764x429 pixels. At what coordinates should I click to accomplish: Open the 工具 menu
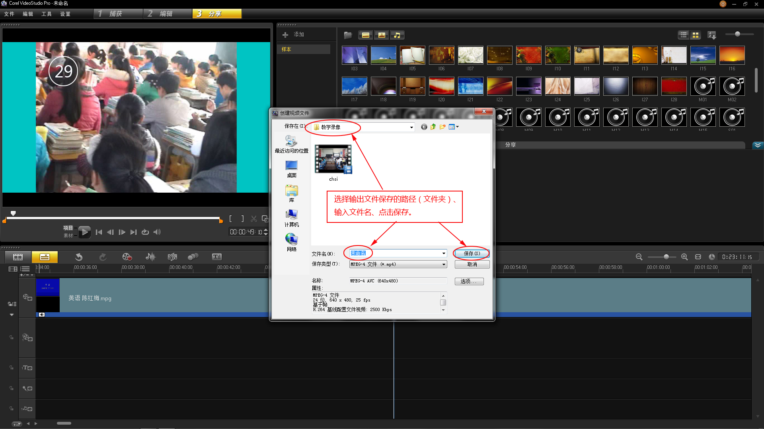coord(46,14)
